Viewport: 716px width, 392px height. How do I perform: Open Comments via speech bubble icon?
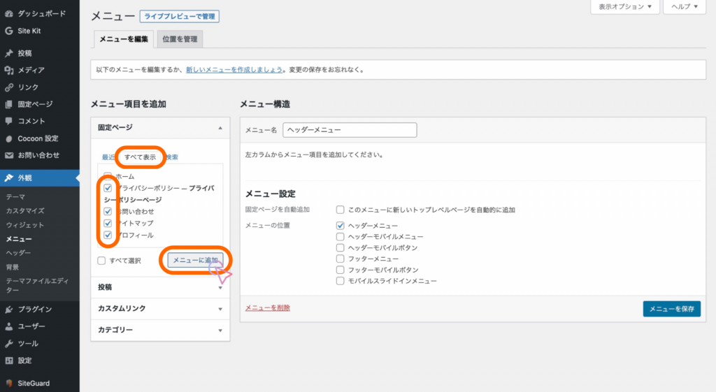coord(9,121)
